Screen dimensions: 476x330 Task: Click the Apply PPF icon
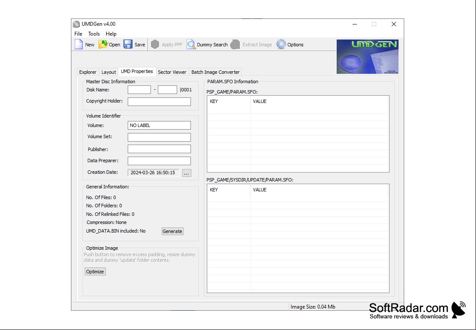pos(155,45)
